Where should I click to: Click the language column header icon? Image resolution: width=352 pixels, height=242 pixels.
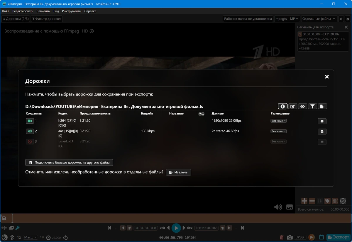(202, 114)
